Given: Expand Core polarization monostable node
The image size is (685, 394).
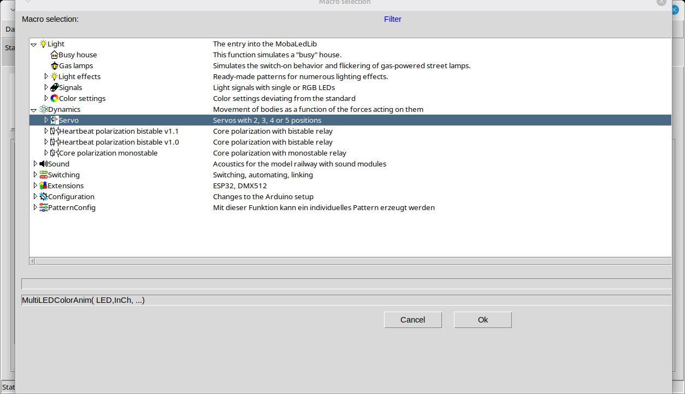Looking at the screenshot, I should tap(46, 153).
